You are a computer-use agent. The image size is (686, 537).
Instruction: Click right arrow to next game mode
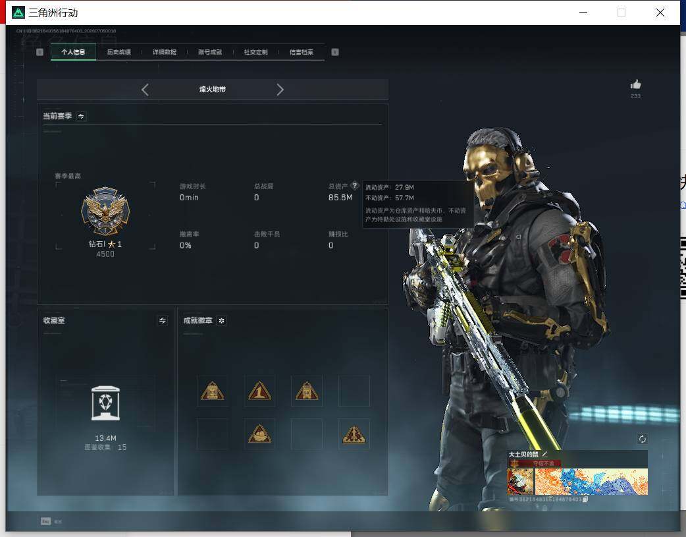[x=280, y=90]
